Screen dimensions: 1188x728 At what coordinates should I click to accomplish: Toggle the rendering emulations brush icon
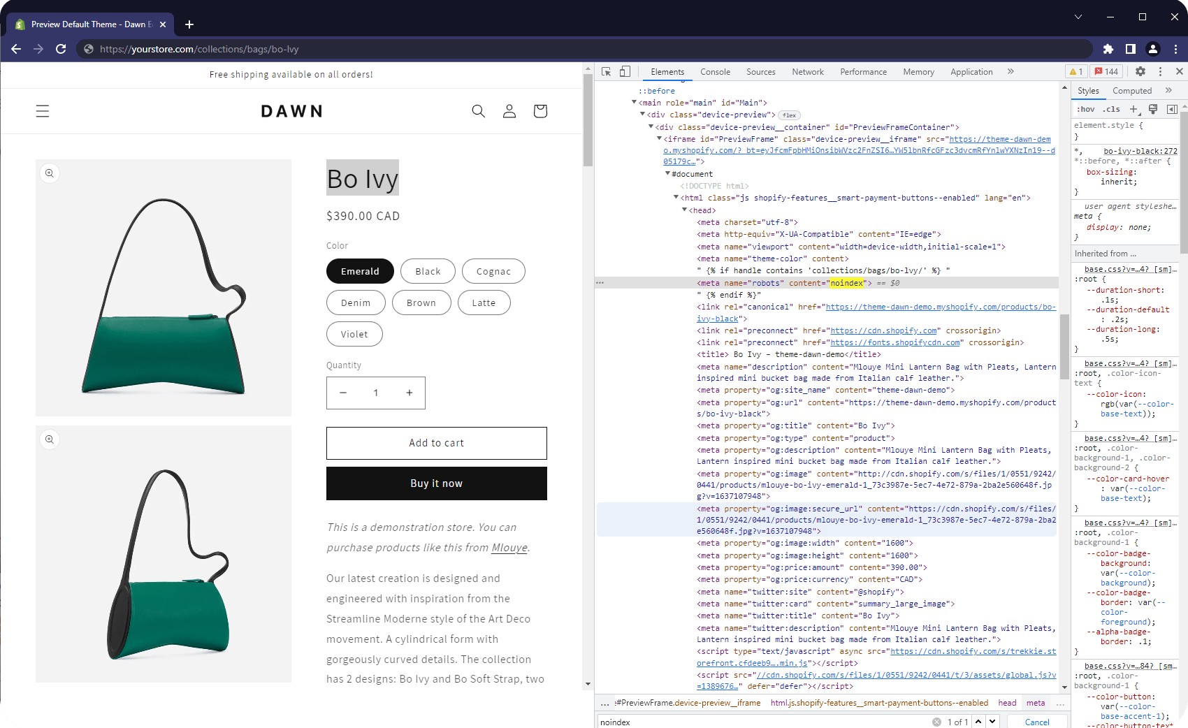pyautogui.click(x=1153, y=109)
